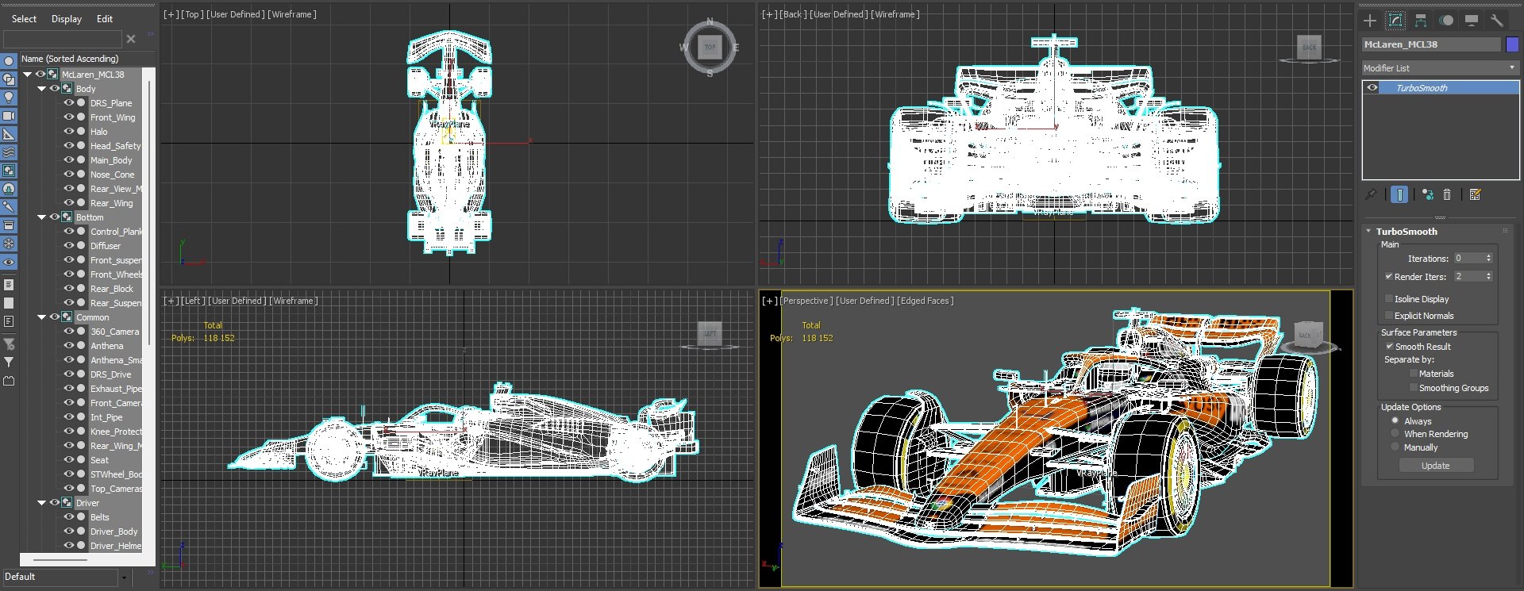This screenshot has width=1524, height=591.
Task: Collapse the Driver group in tree
Action: click(42, 503)
